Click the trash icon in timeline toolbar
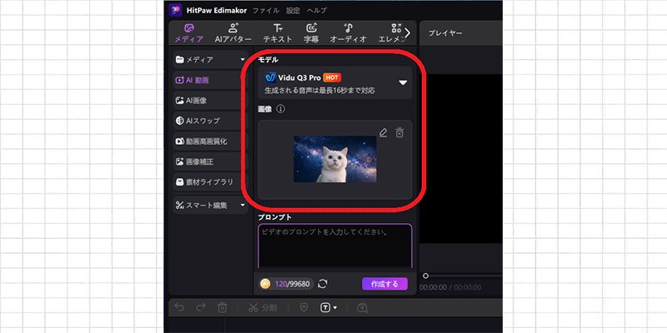This screenshot has width=667, height=333. 222,307
